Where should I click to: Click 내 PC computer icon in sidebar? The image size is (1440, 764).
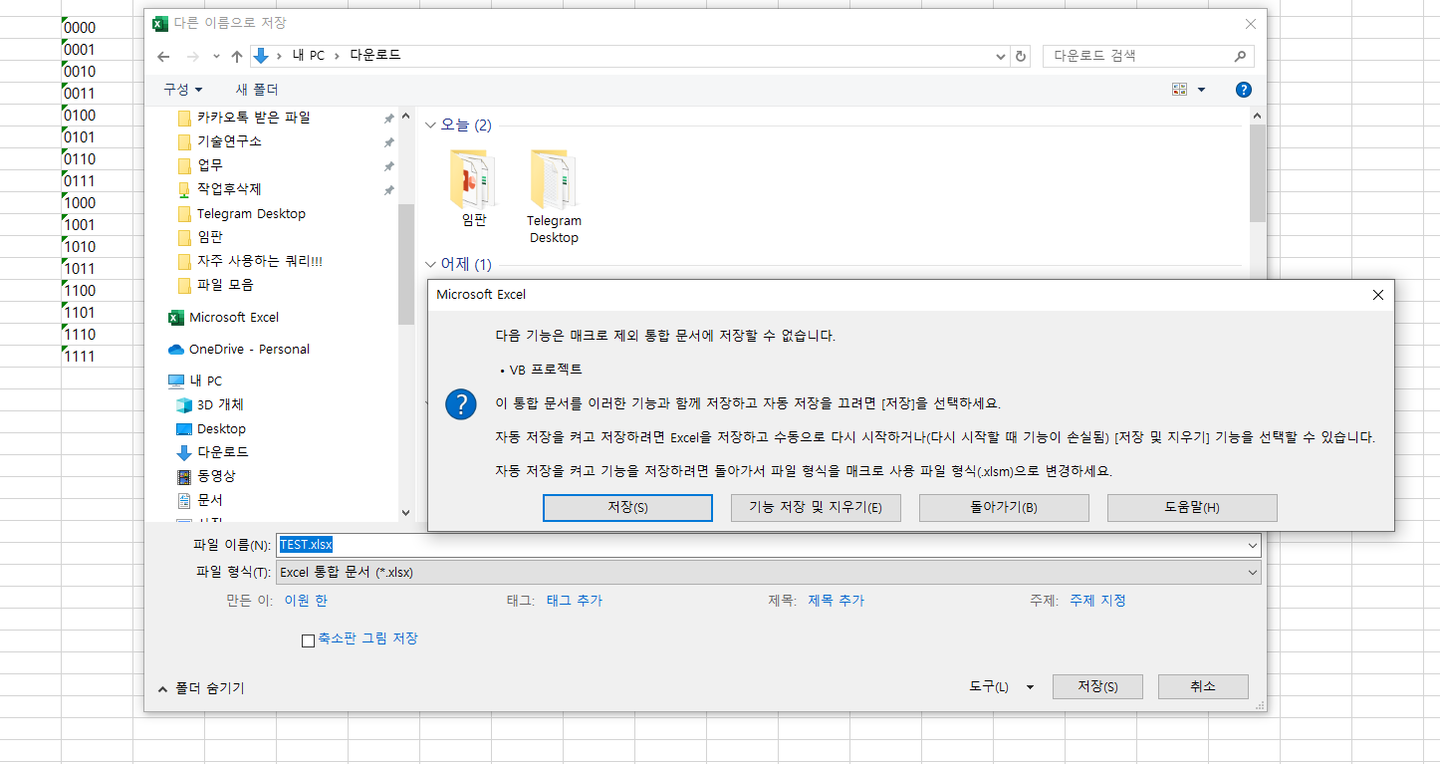coord(176,381)
